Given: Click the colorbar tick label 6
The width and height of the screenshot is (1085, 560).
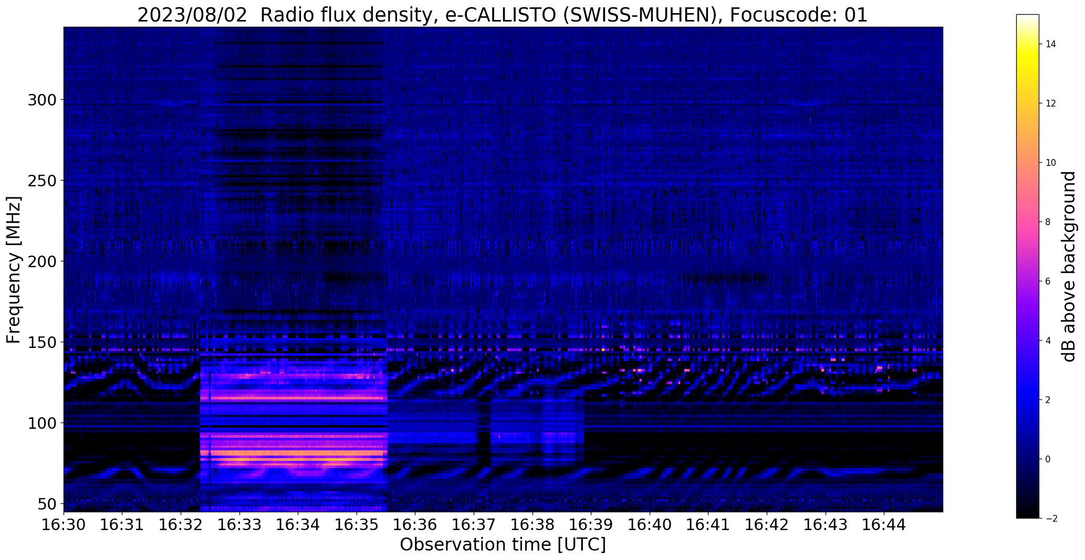Looking at the screenshot, I should pyautogui.click(x=1048, y=281).
